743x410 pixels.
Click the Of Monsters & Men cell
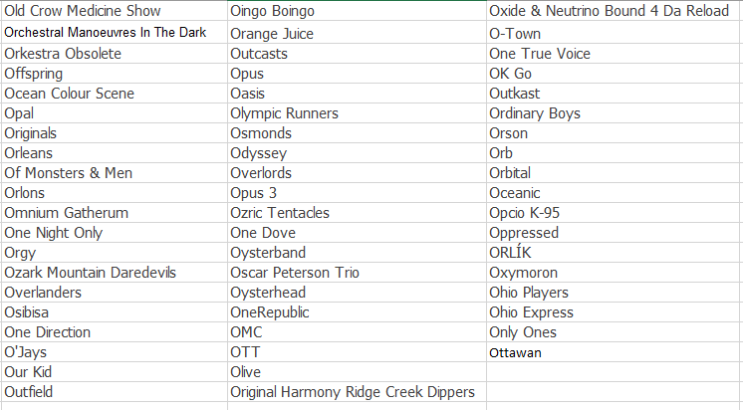click(115, 173)
